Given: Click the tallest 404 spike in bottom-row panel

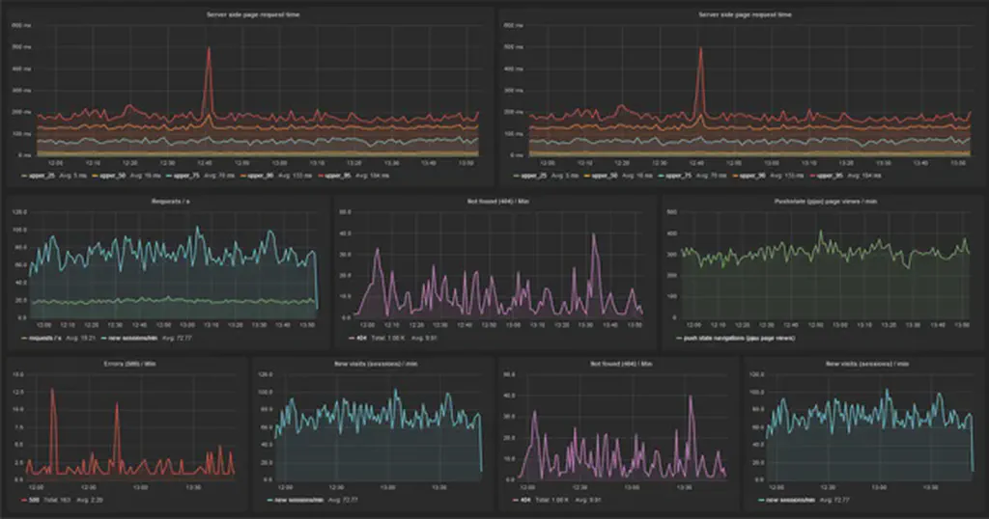Looking at the screenshot, I should pos(691,397).
